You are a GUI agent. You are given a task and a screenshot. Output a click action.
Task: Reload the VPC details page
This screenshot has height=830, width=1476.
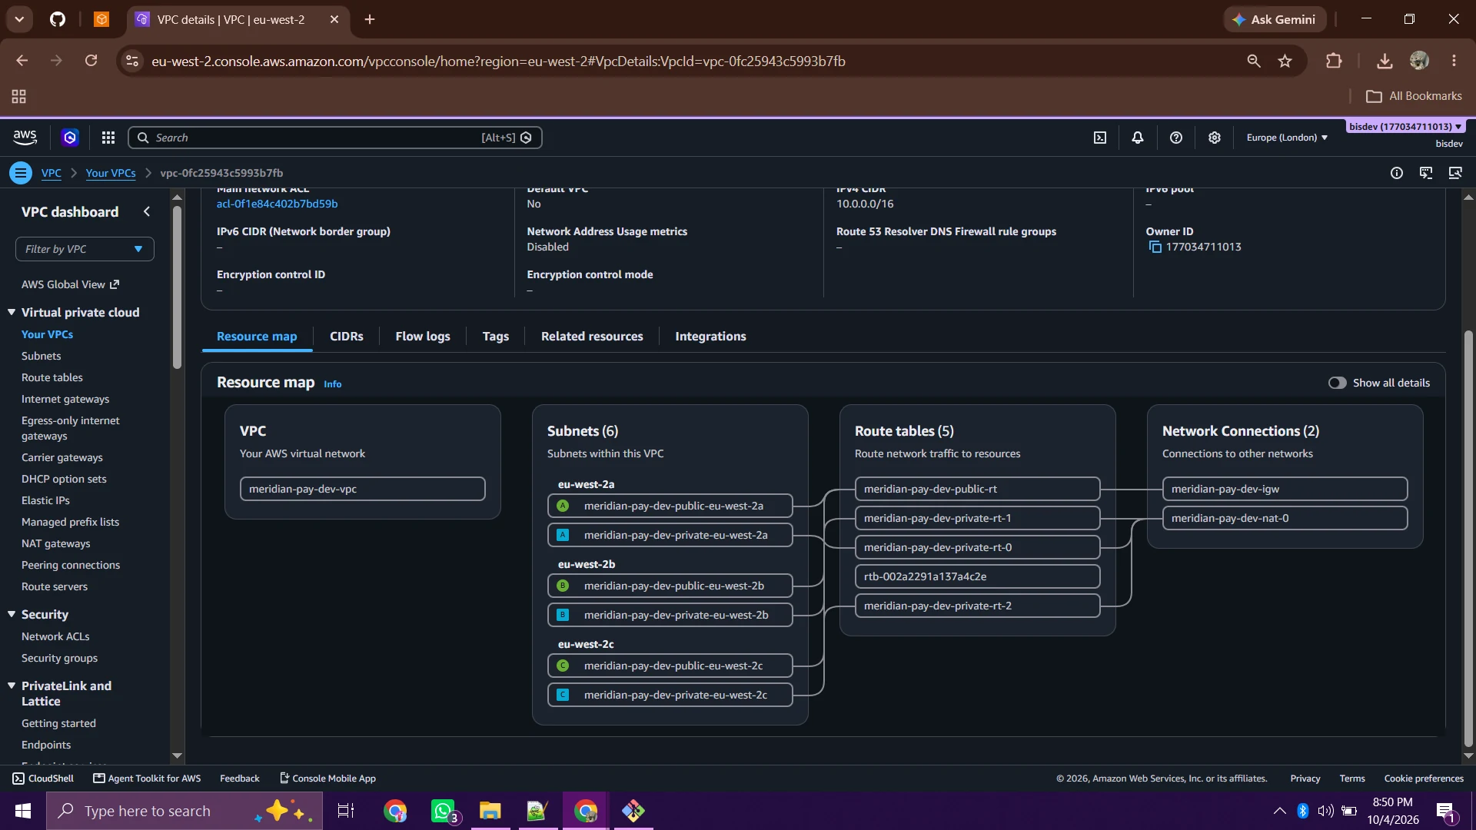coord(91,61)
